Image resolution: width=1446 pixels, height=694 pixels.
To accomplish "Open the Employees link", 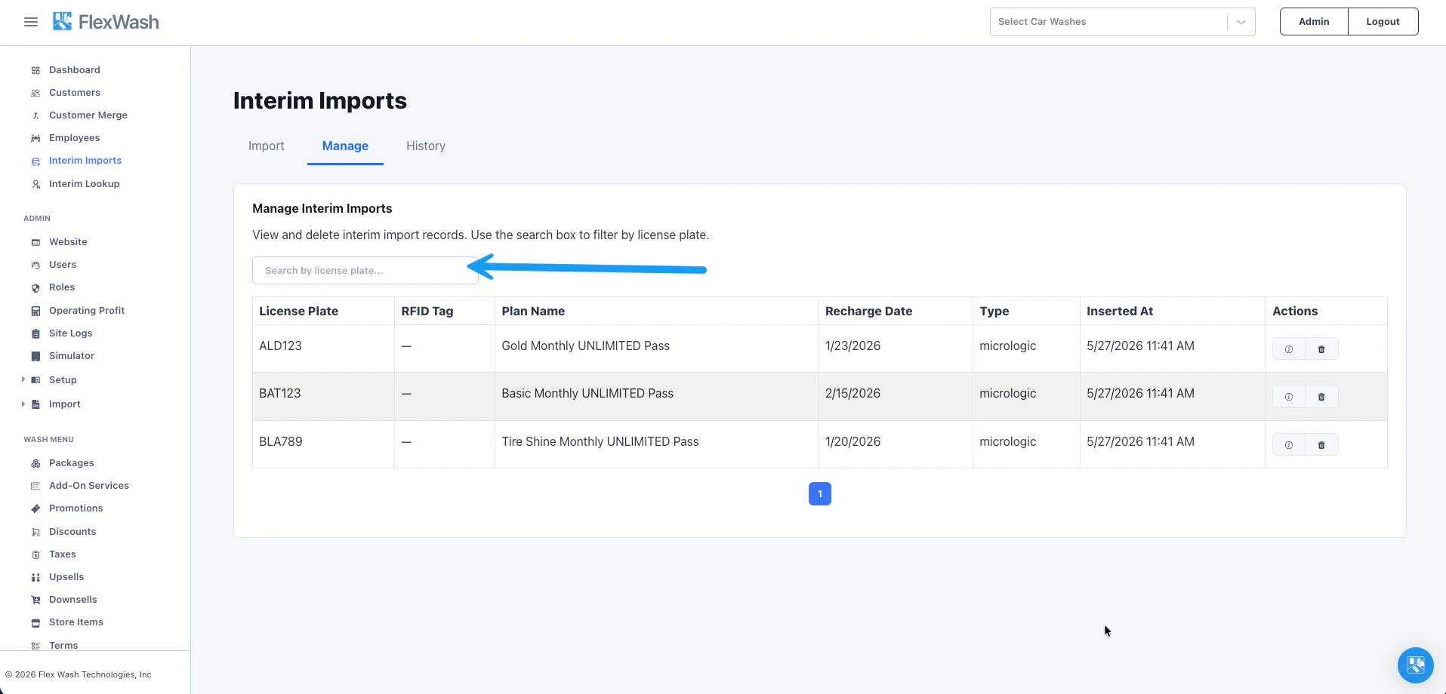I will 75,138.
